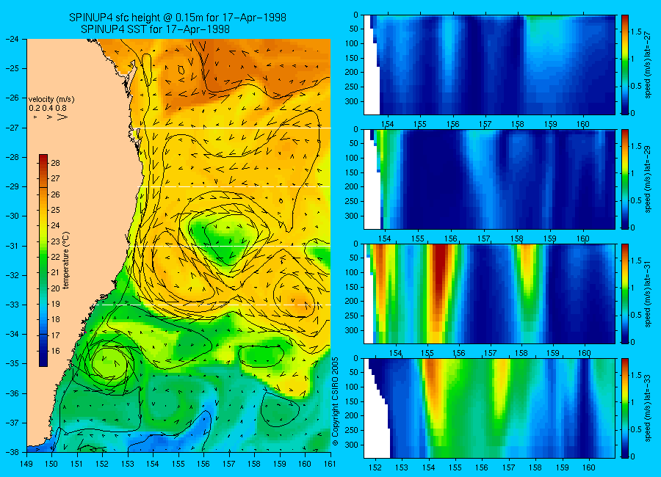
Task: Click the speed colorbar beside the lat=-31 plot
Action: (x=625, y=294)
